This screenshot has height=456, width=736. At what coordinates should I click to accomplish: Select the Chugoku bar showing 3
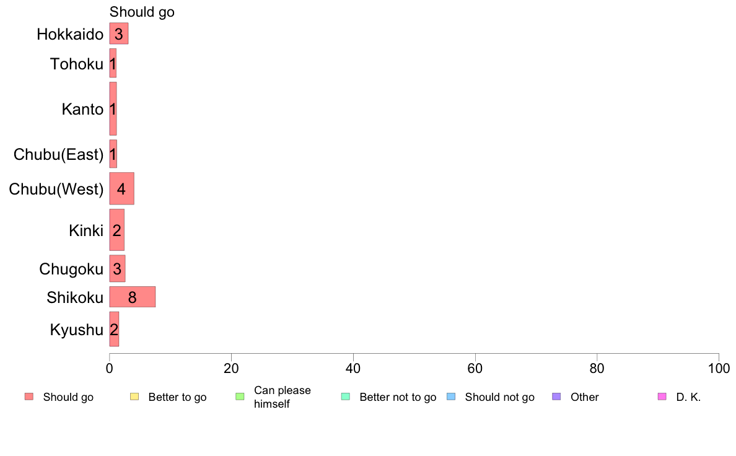point(117,269)
